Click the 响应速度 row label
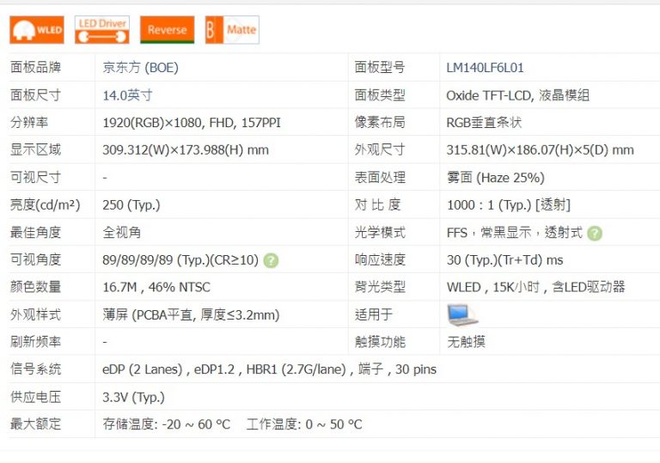660x463 pixels. pyautogui.click(x=380, y=259)
